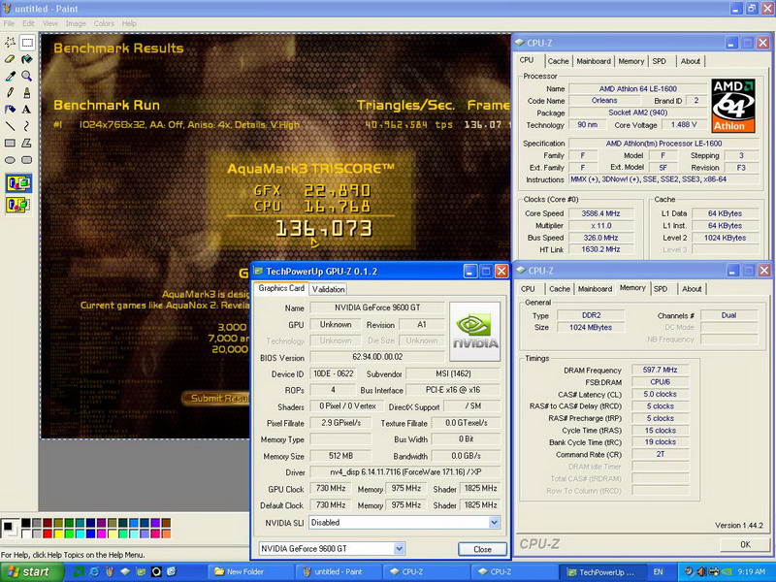Open Mainboard tab in the upper CPU-Z window

(594, 61)
